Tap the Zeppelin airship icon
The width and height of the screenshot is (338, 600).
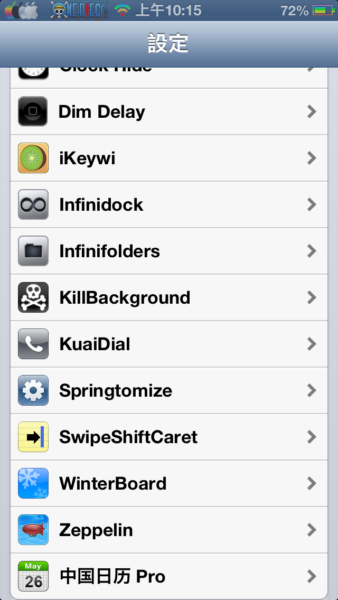click(33, 530)
